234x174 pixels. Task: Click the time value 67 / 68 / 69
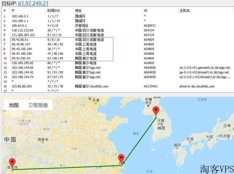pos(55,58)
